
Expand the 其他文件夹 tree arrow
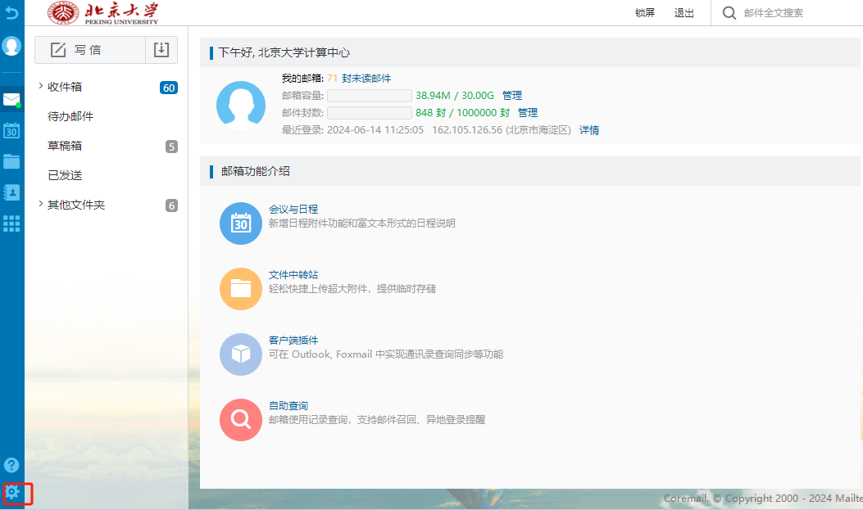40,204
